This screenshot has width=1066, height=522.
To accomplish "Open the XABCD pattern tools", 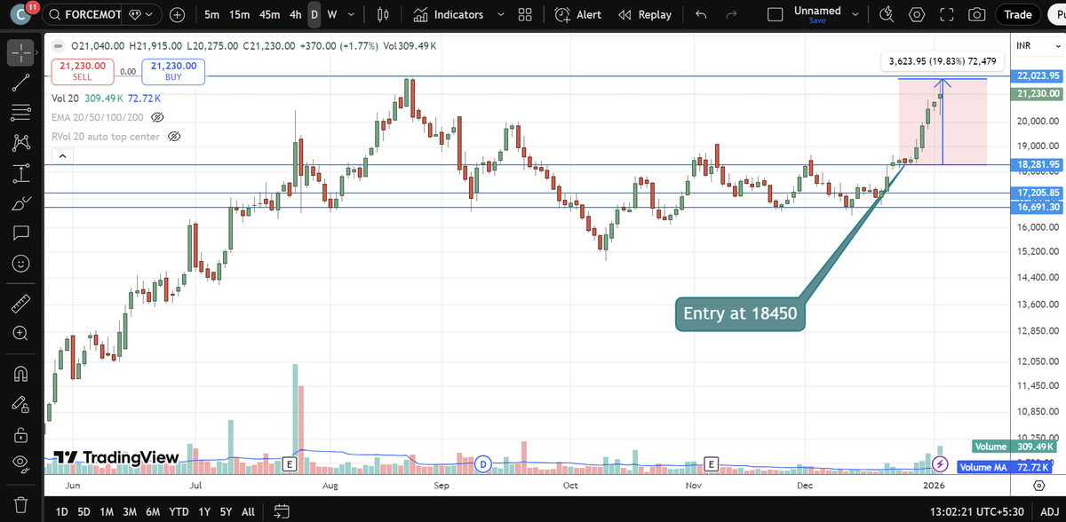I will pos(20,143).
